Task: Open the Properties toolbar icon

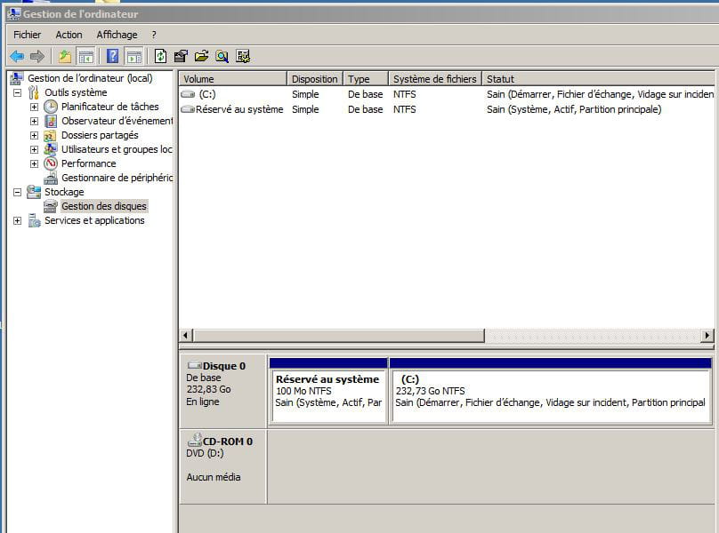Action: pos(182,56)
